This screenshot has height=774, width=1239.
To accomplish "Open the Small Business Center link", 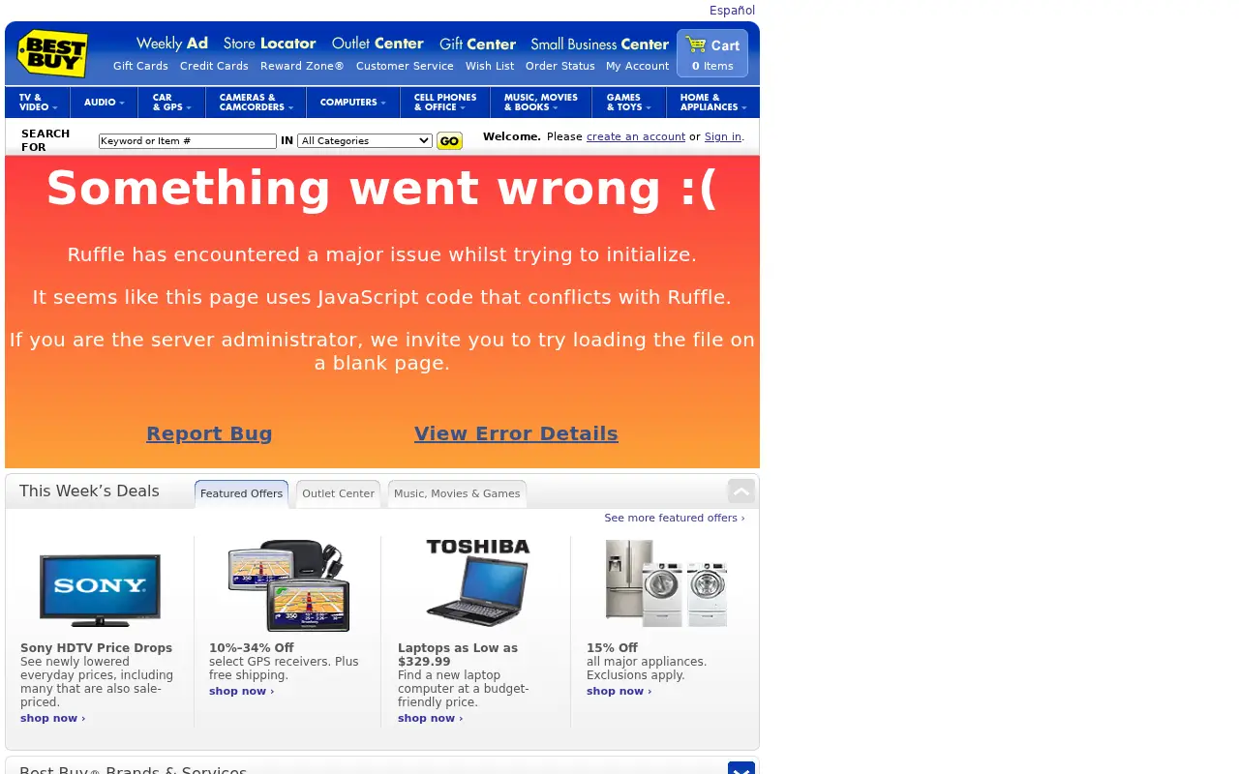I will 600,44.
